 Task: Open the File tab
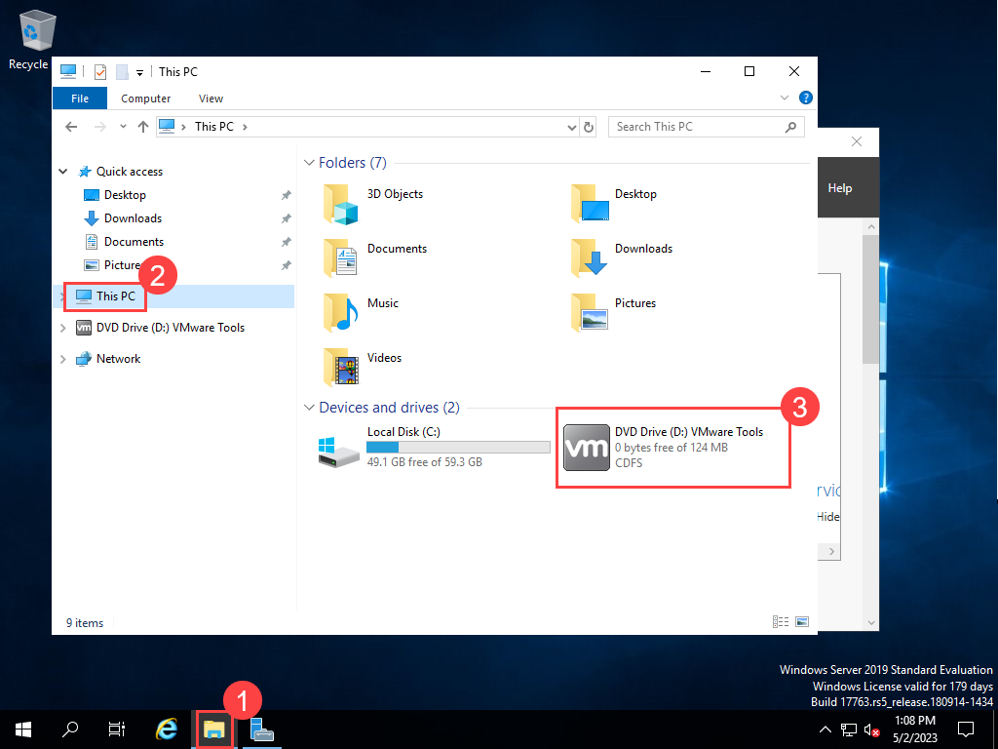coord(80,99)
